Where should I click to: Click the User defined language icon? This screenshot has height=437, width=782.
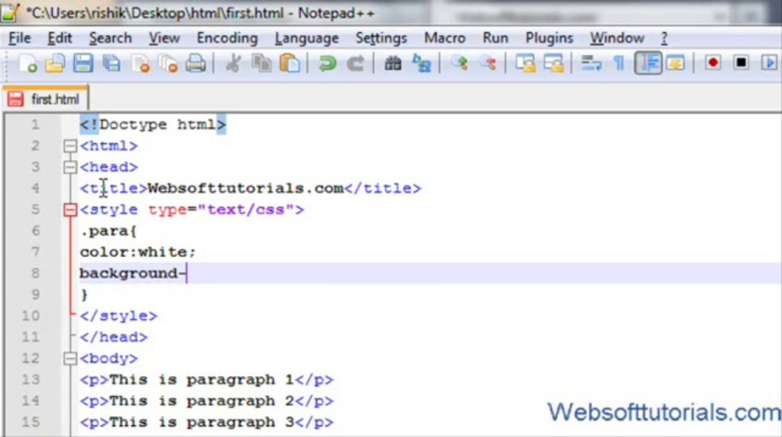pos(675,63)
